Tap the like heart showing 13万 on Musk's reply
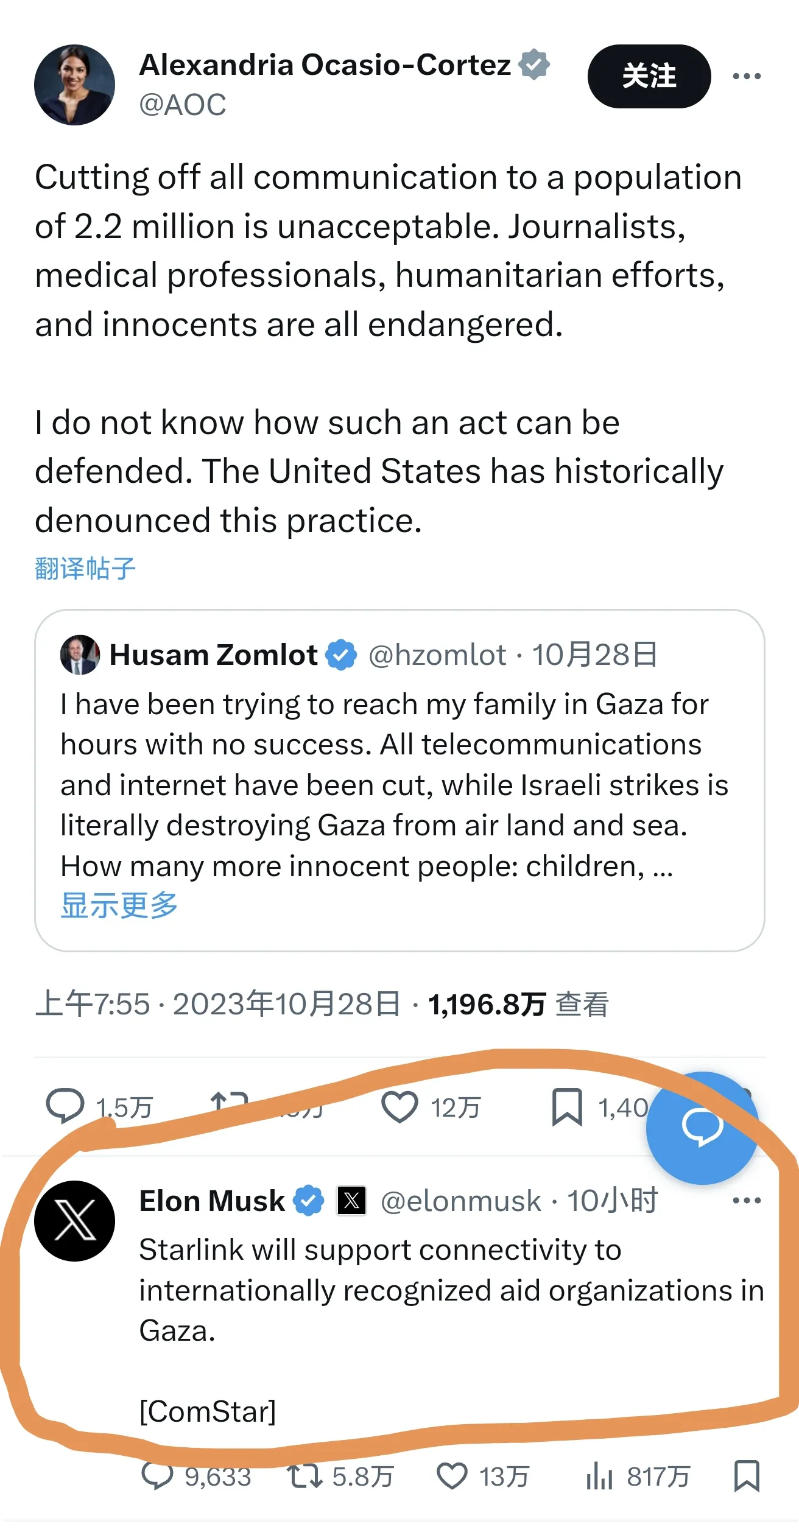The width and height of the screenshot is (799, 1538). (451, 1475)
